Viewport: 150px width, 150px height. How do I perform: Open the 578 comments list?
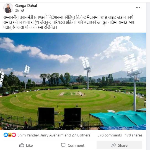[110, 135]
